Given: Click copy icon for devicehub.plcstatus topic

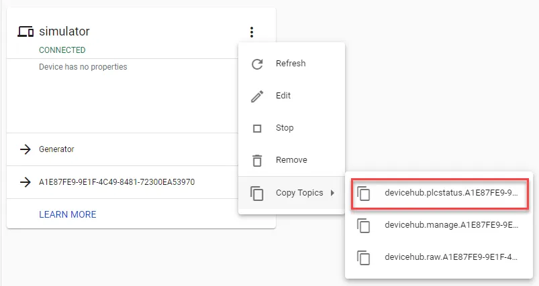Looking at the screenshot, I should 363,193.
